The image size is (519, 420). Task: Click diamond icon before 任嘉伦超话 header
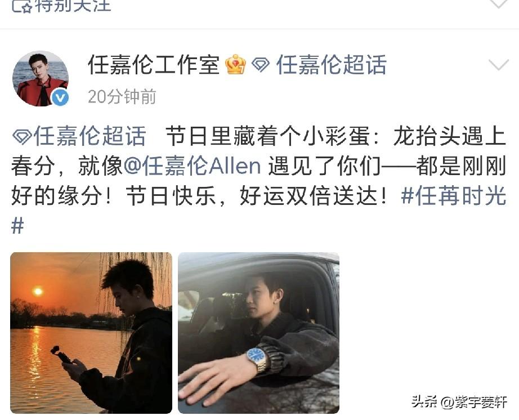(x=261, y=65)
